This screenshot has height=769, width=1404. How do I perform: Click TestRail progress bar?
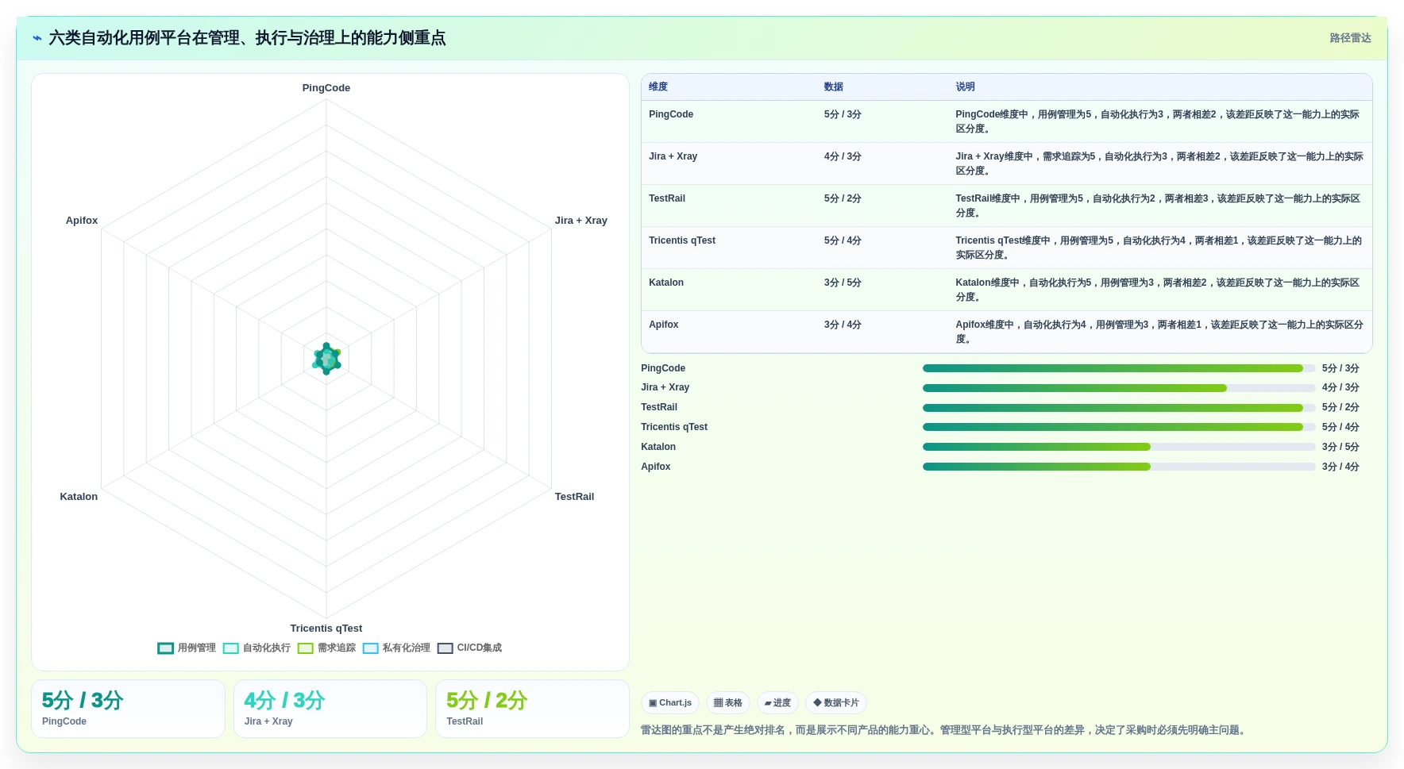tap(1119, 408)
